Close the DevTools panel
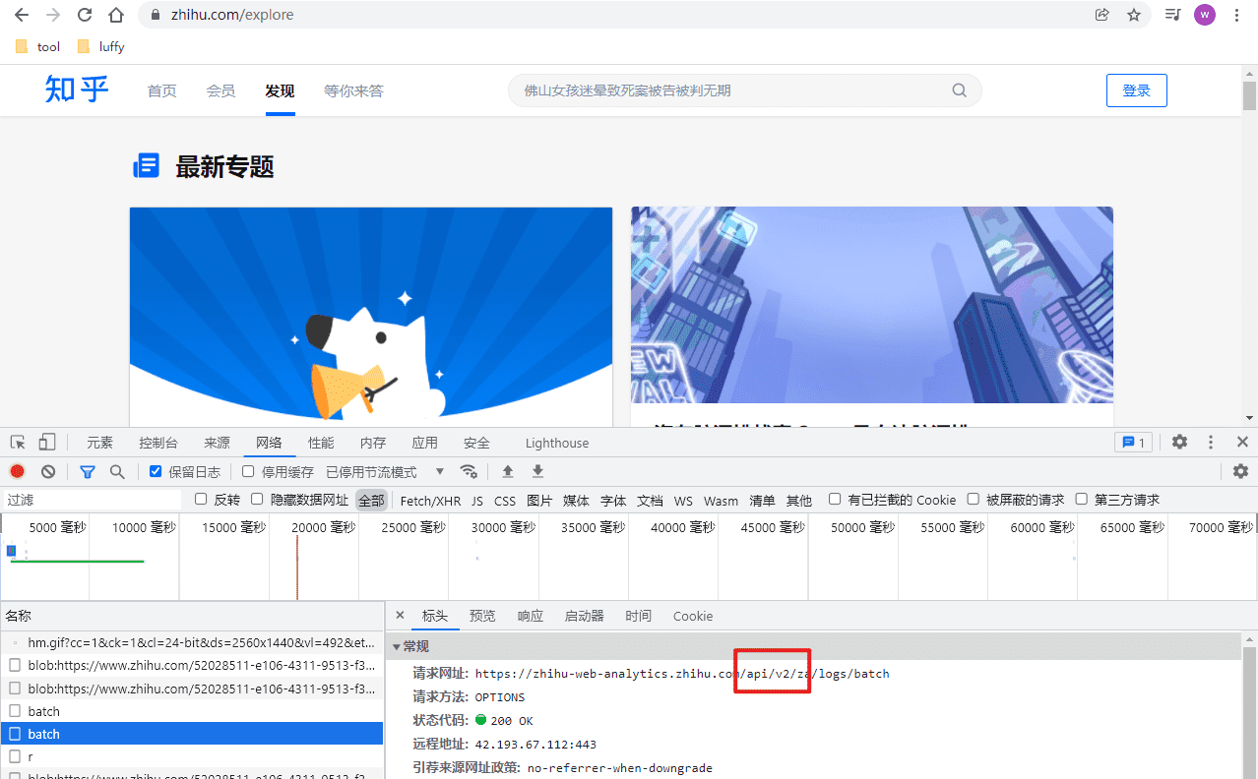 [x=1242, y=443]
